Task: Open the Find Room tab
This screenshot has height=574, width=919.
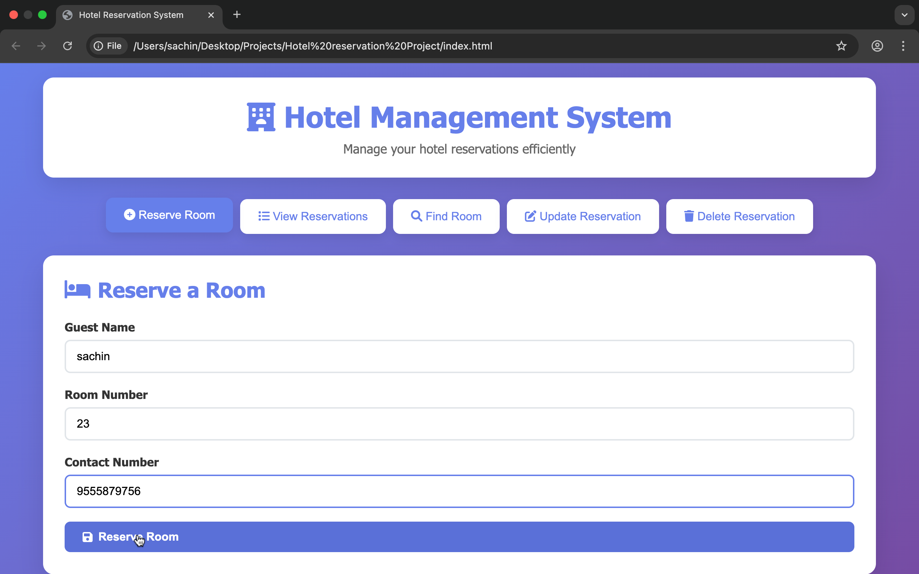Action: click(x=446, y=216)
